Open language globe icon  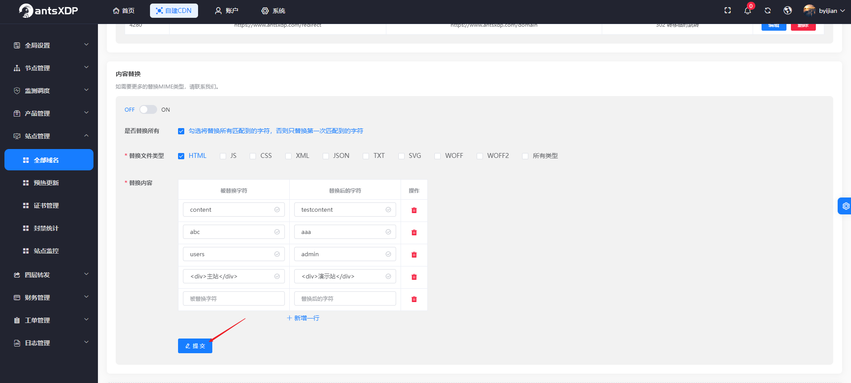tap(788, 11)
